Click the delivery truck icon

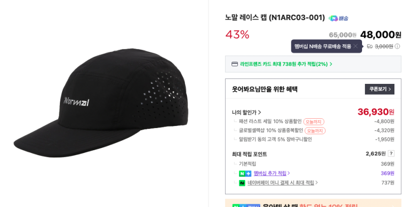[370, 47]
